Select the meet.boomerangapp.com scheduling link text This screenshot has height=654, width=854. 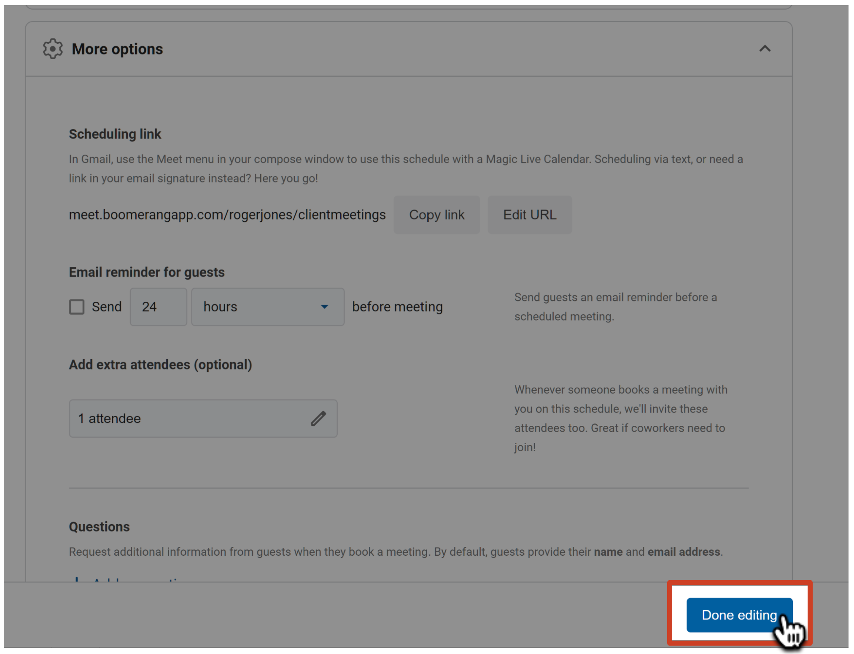pos(227,215)
